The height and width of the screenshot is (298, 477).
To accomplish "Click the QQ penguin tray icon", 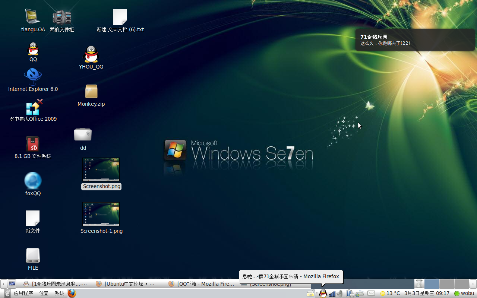I will (323, 294).
